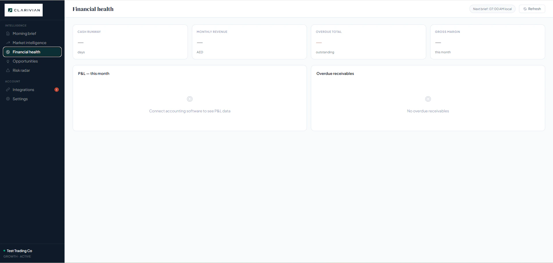Click the Next brief 07:00 AM pill
The image size is (553, 263).
click(x=492, y=9)
